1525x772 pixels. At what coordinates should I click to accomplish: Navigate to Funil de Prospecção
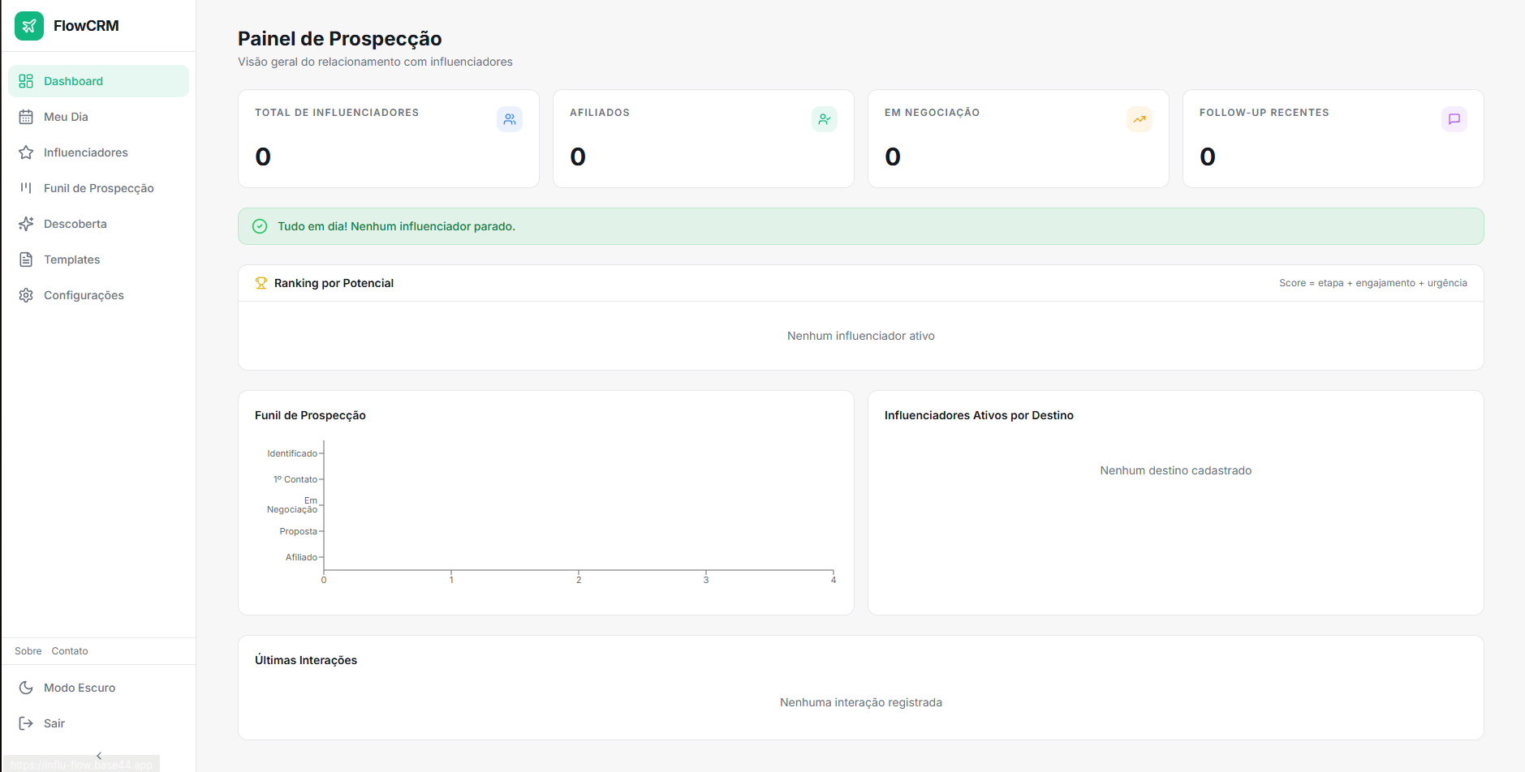point(98,188)
